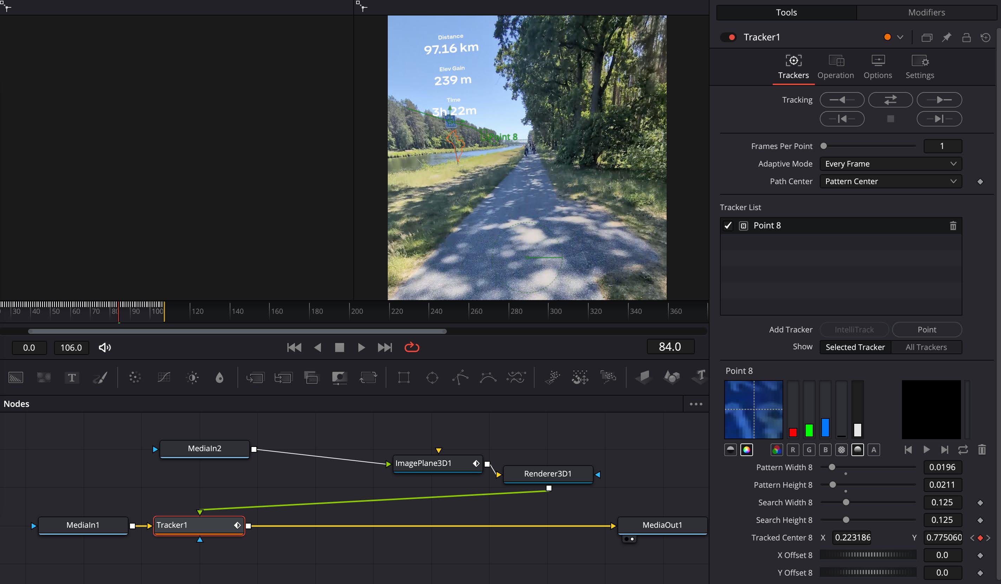Toggle red channel R button

[x=792, y=450]
